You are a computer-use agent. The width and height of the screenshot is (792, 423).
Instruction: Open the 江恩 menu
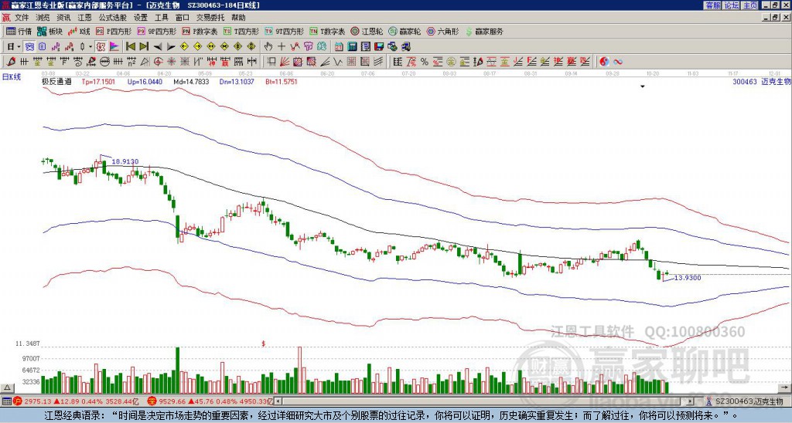[x=85, y=18]
